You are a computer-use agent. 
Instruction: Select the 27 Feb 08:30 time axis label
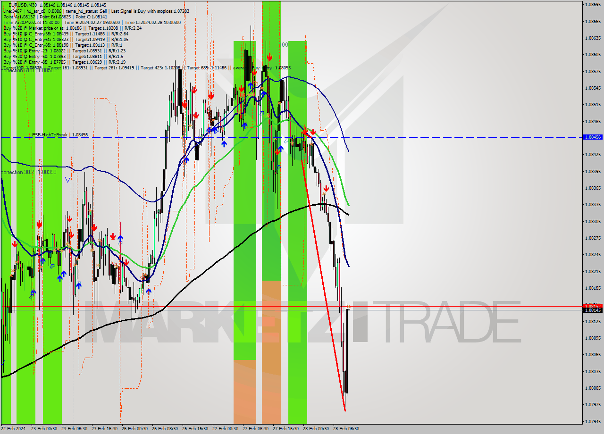255,429
